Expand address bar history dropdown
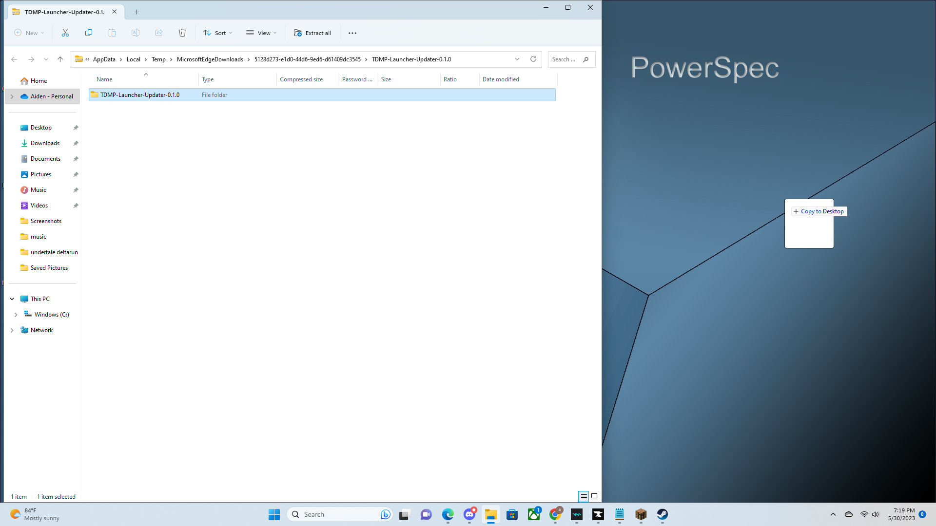Screen dimensions: 936x526 (x=517, y=59)
